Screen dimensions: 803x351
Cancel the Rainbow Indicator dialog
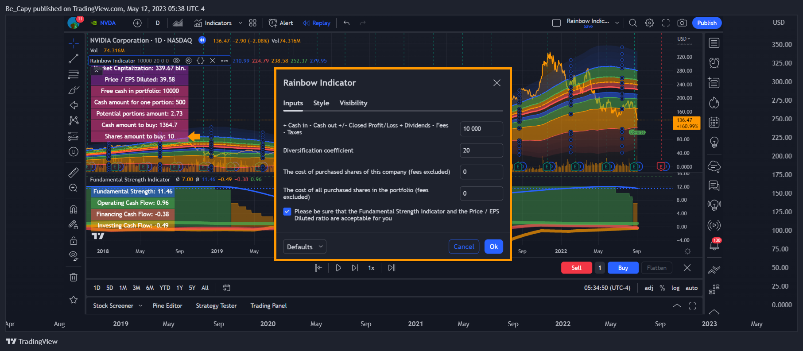point(464,247)
